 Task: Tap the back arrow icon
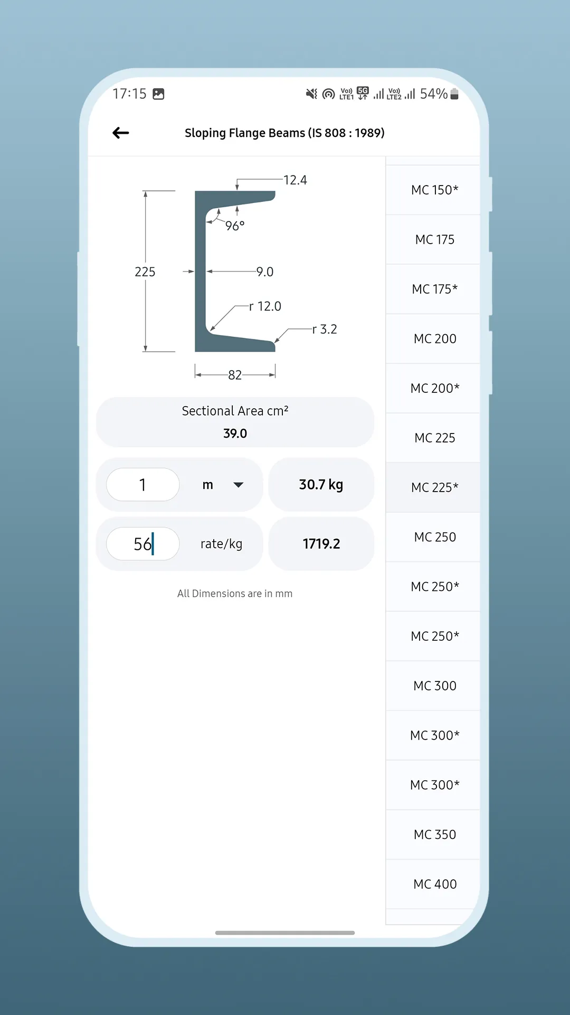pos(121,133)
